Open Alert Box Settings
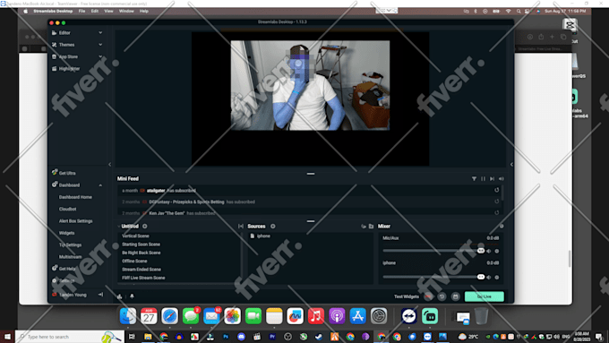The image size is (609, 343). click(x=76, y=221)
